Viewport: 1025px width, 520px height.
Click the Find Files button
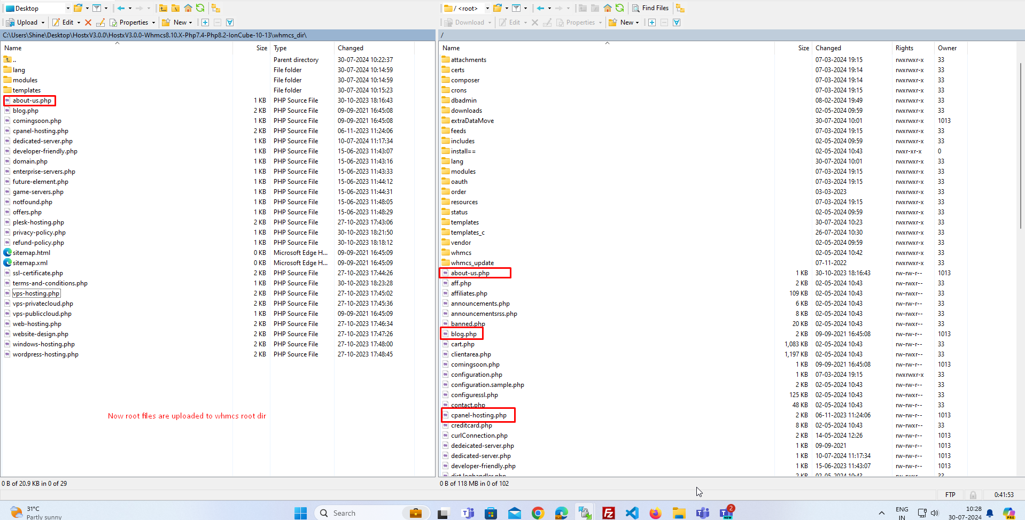[650, 8]
